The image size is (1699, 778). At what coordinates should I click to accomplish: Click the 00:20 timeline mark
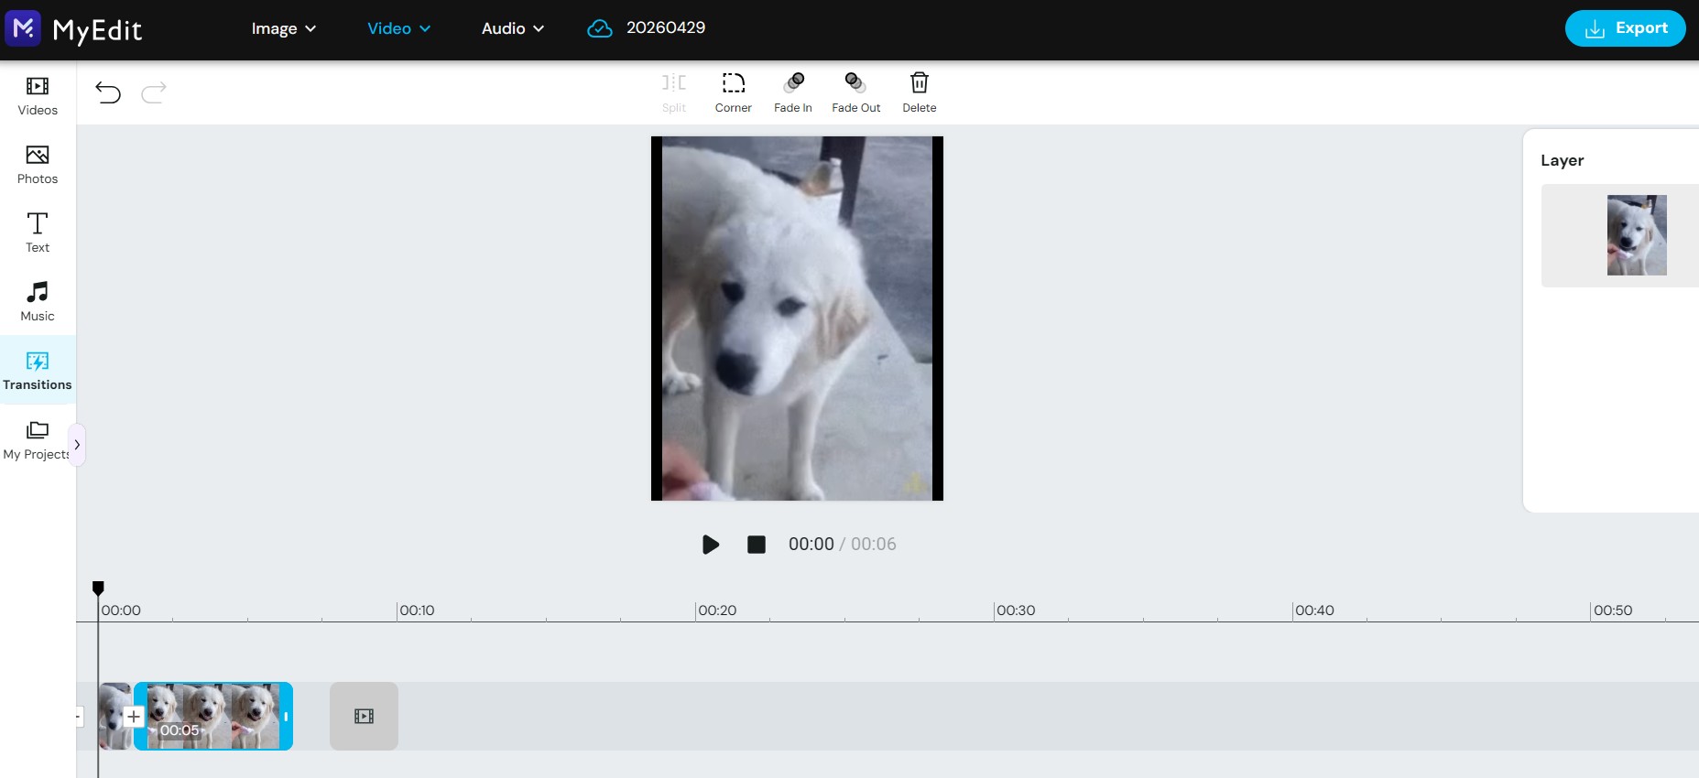click(x=717, y=611)
